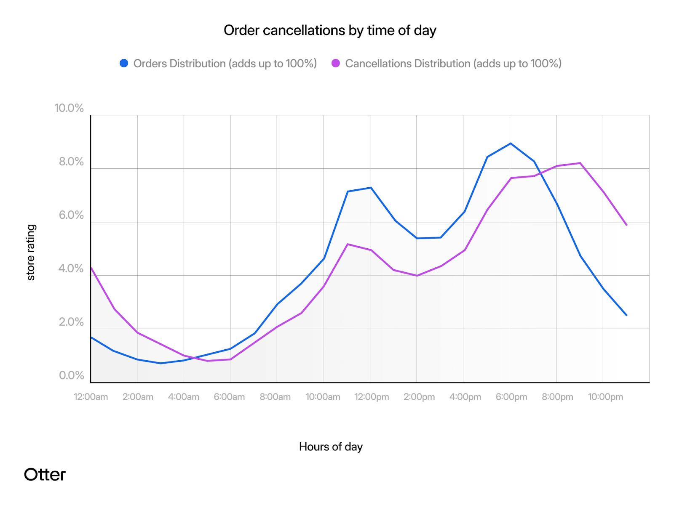Click the 10.0% y-axis label

click(x=69, y=108)
